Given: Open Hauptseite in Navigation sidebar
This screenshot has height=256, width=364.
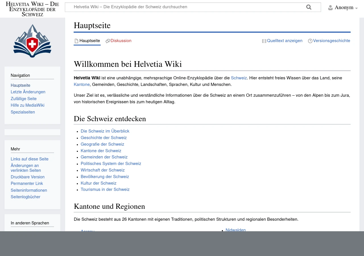Looking at the screenshot, I should (20, 85).
